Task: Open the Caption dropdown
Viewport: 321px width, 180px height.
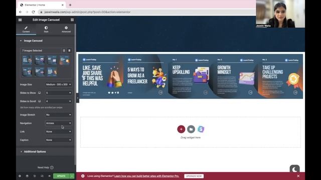Action: coord(58,140)
